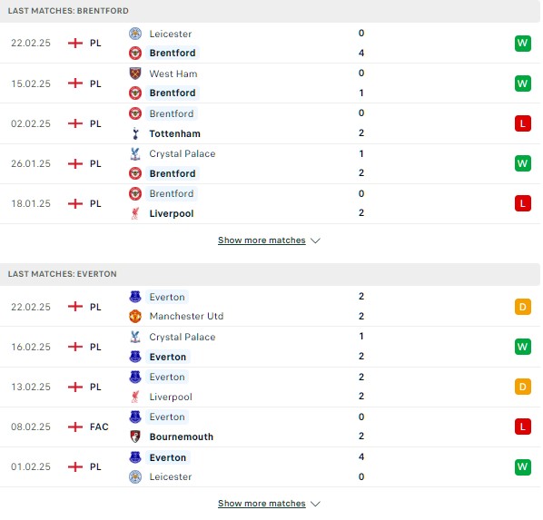Click the red L badge for Everton vs Bournemouth
The width and height of the screenshot is (543, 520).
[x=522, y=427]
